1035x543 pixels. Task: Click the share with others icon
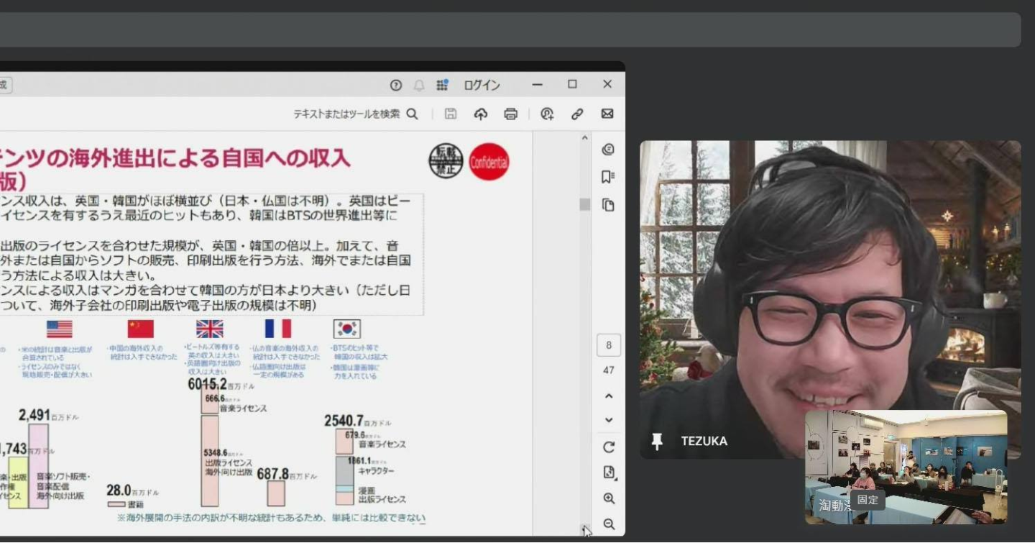tap(547, 114)
